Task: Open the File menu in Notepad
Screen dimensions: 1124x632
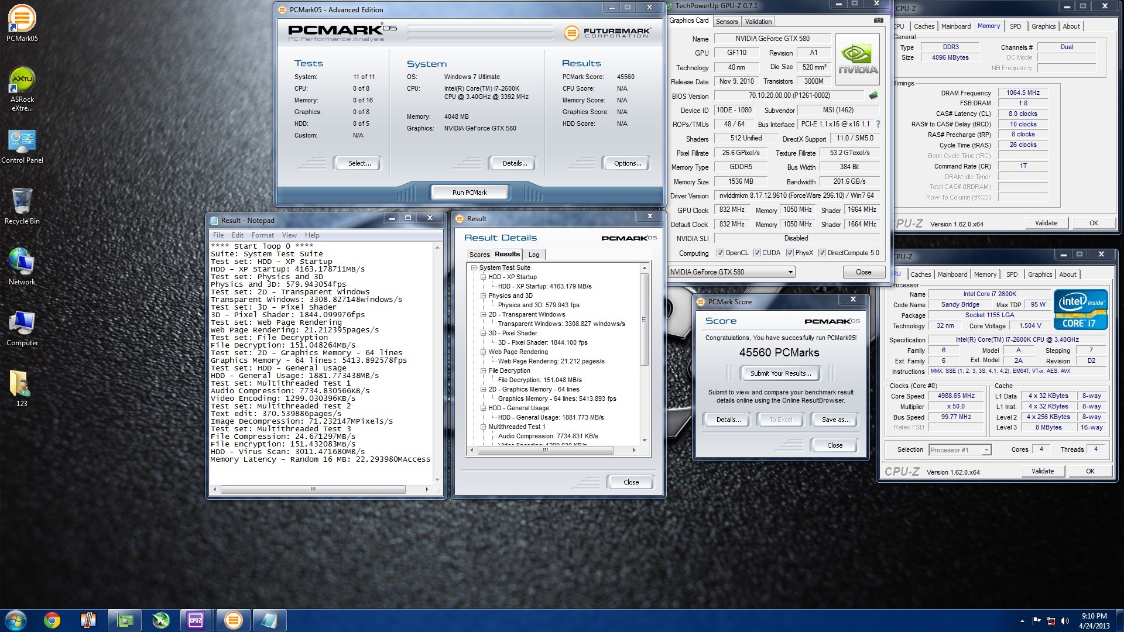Action: click(218, 235)
